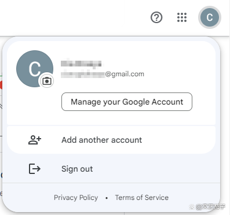The image size is (230, 215).
Task: Open the Privacy Policy link
Action: click(x=76, y=198)
